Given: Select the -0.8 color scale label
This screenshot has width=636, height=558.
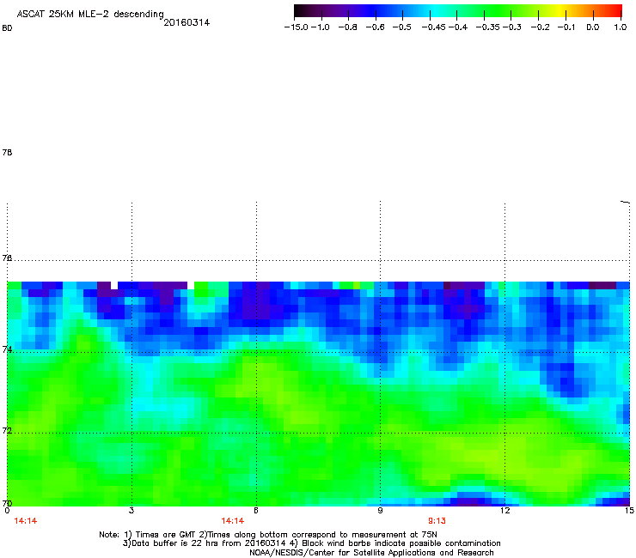Looking at the screenshot, I should (347, 27).
